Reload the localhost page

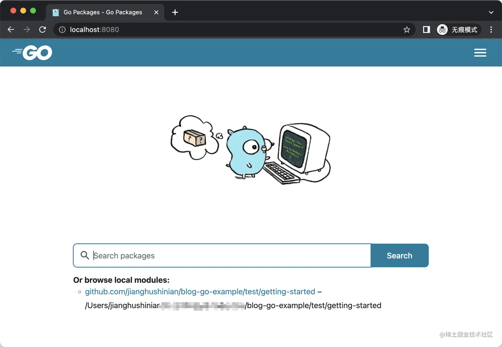tap(42, 29)
